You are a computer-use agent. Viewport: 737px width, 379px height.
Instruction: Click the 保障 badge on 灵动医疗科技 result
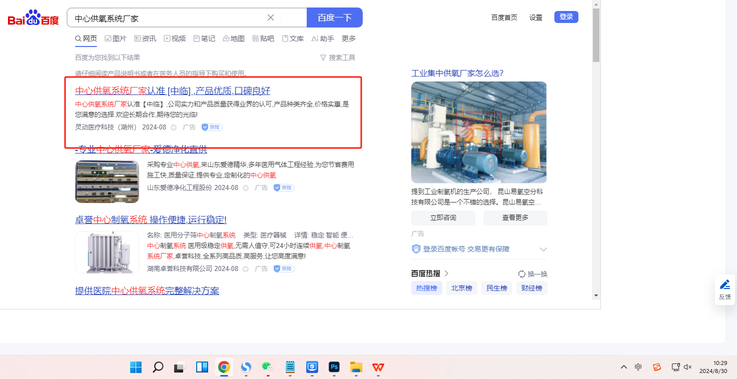coord(212,127)
